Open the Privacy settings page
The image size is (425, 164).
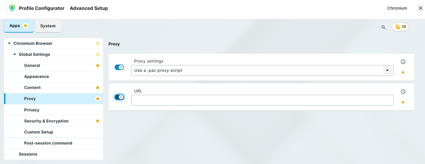tap(32, 110)
